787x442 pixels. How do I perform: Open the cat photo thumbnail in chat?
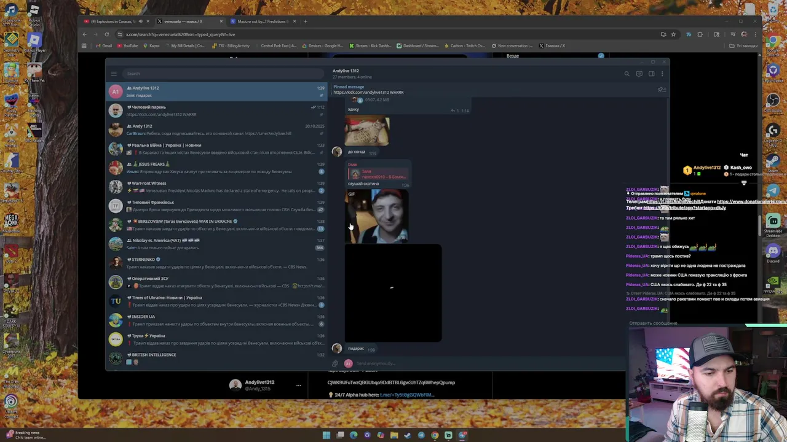(x=367, y=131)
